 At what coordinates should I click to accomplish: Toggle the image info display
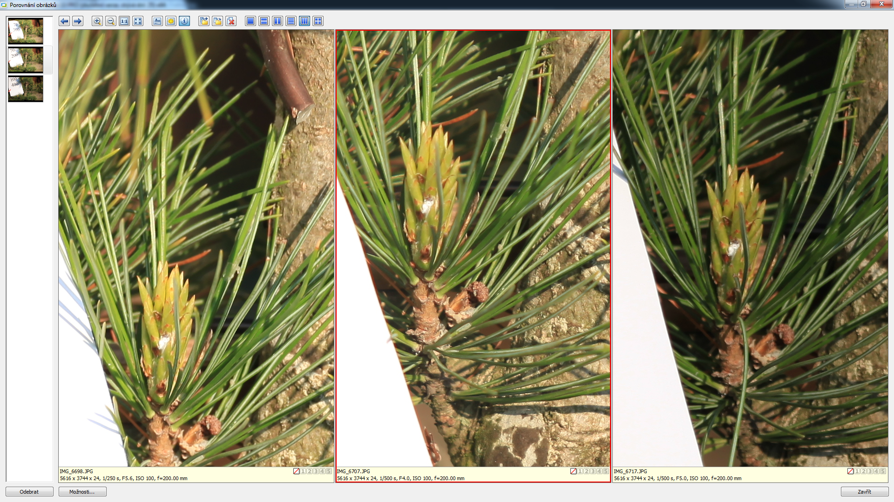pyautogui.click(x=184, y=21)
